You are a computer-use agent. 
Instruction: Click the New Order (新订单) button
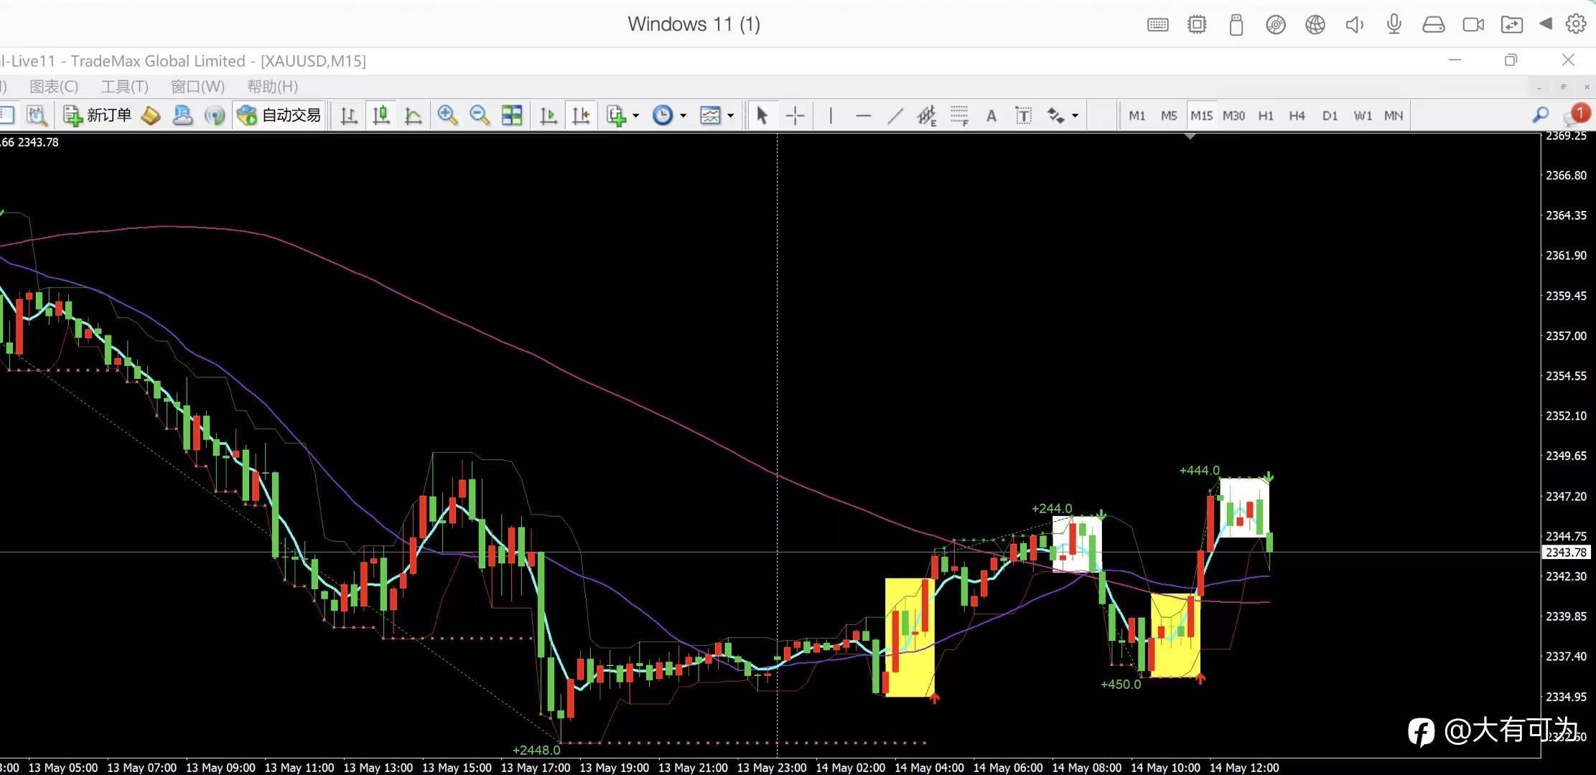(98, 116)
